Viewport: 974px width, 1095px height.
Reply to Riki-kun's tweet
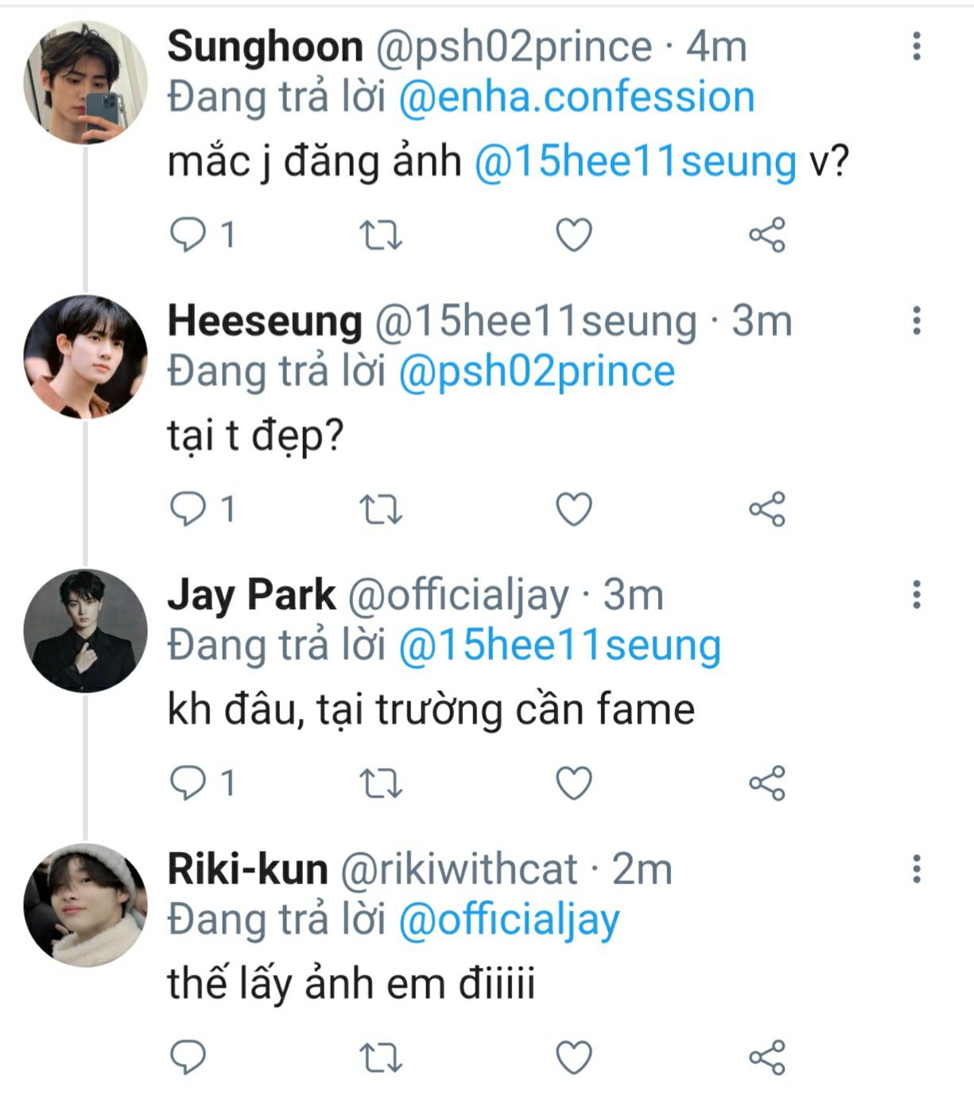(x=188, y=1058)
